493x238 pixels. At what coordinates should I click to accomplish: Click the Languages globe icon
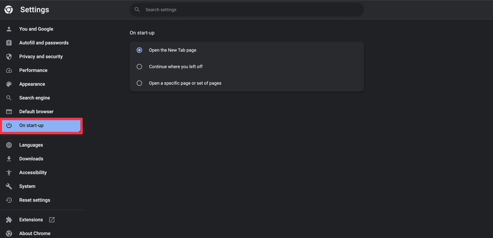[9, 145]
